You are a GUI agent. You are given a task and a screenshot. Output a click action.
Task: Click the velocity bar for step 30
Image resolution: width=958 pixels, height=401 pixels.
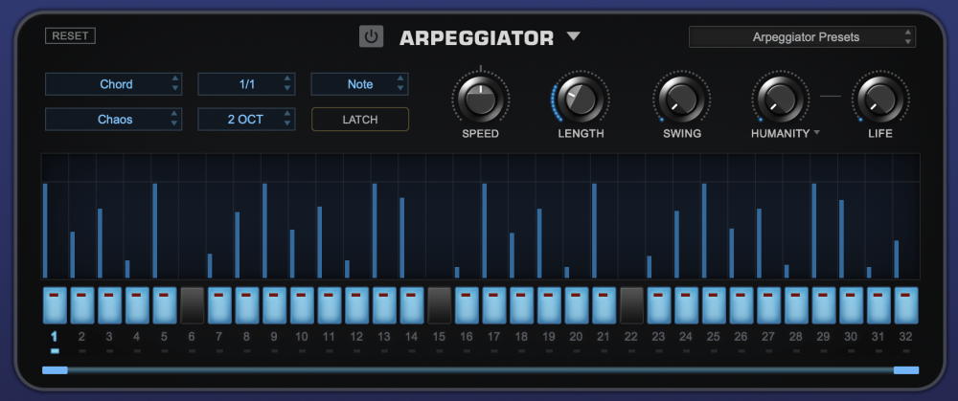point(841,238)
